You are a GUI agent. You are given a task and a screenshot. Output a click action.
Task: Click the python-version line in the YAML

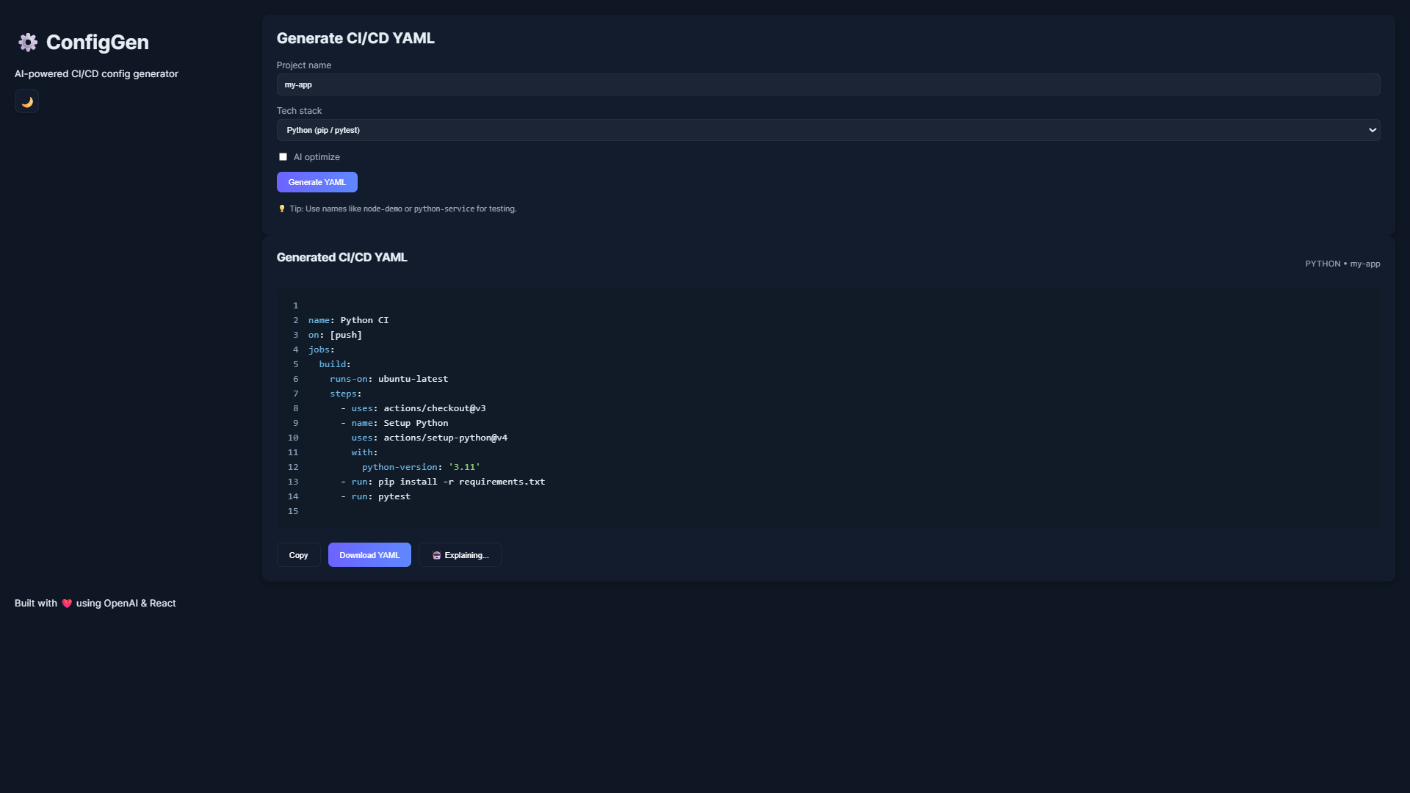pos(420,468)
